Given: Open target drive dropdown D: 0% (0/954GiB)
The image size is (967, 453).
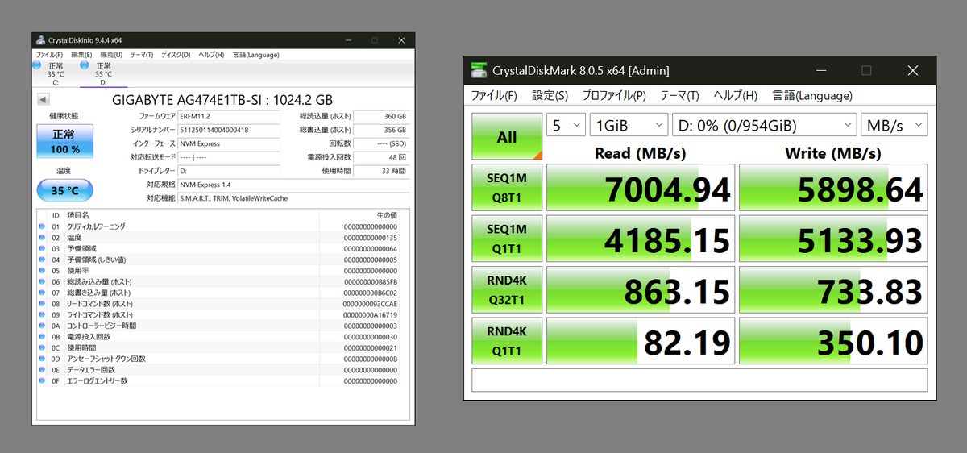Looking at the screenshot, I should coord(764,125).
